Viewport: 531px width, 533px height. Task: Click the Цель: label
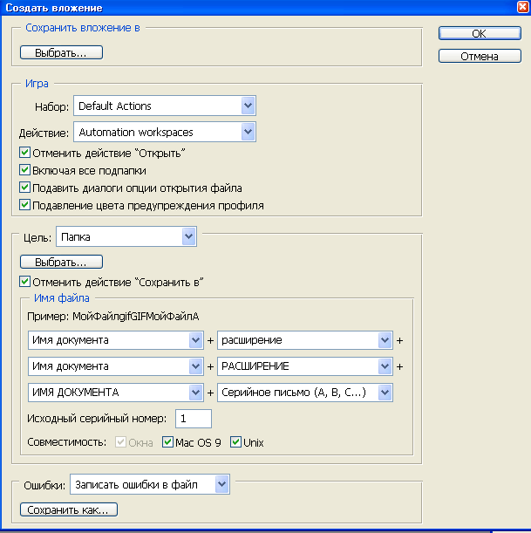pyautogui.click(x=37, y=237)
